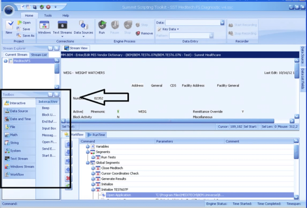The image size is (307, 208).
Task: Click the Data input field
Action: tap(193, 23)
